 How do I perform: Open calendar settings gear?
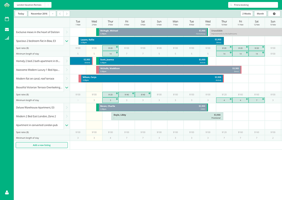click(x=274, y=14)
